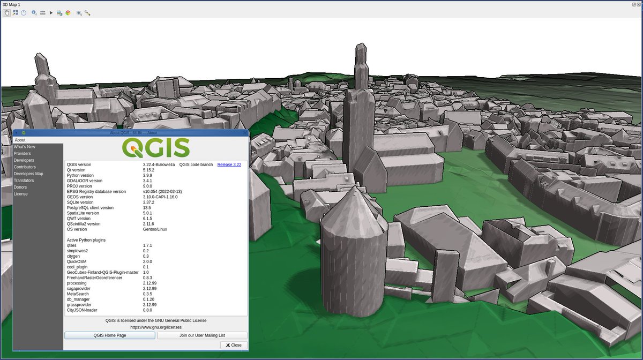Float the 3D Map 1 dock panel

(x=633, y=4)
